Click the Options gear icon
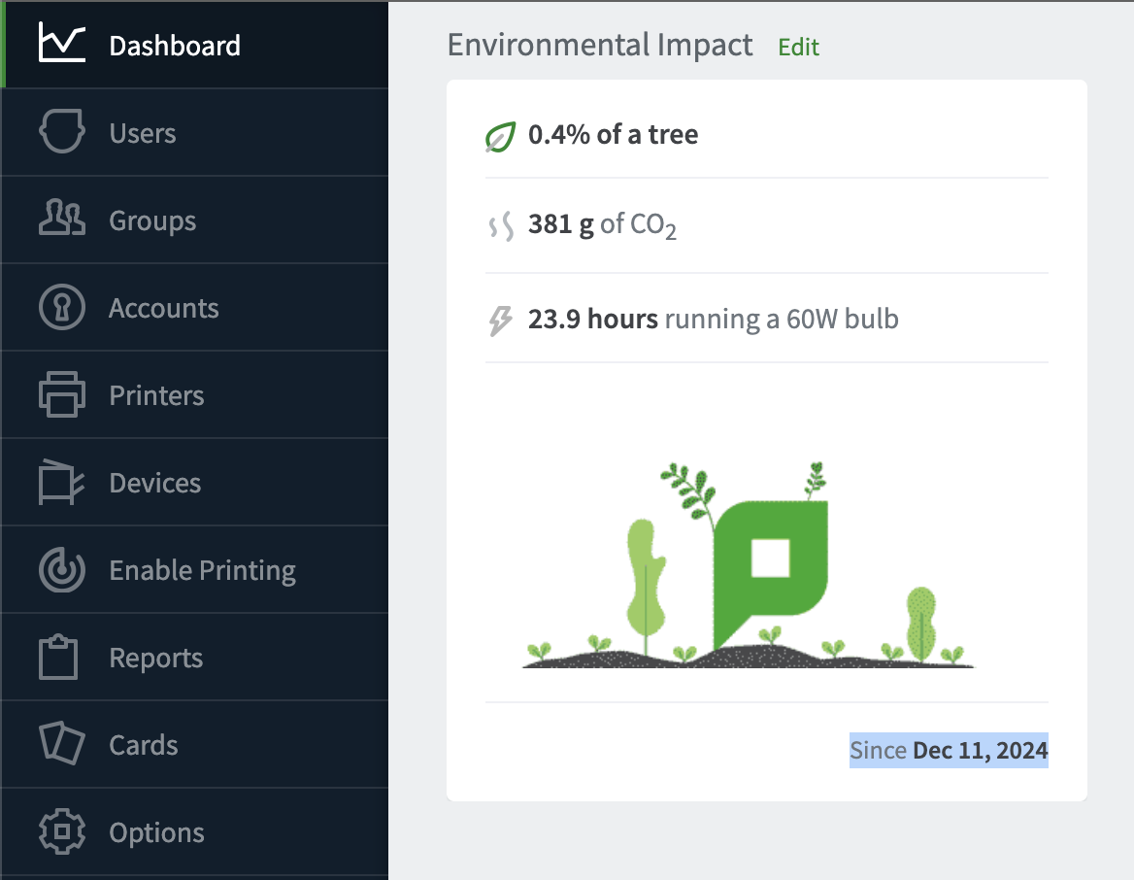The width and height of the screenshot is (1134, 880). (x=62, y=832)
